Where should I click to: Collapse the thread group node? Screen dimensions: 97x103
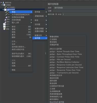(2, 5)
